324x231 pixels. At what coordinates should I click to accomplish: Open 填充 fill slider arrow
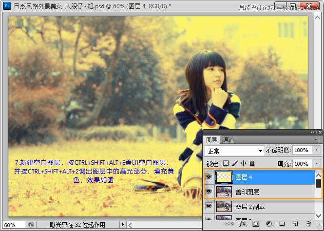317,164
